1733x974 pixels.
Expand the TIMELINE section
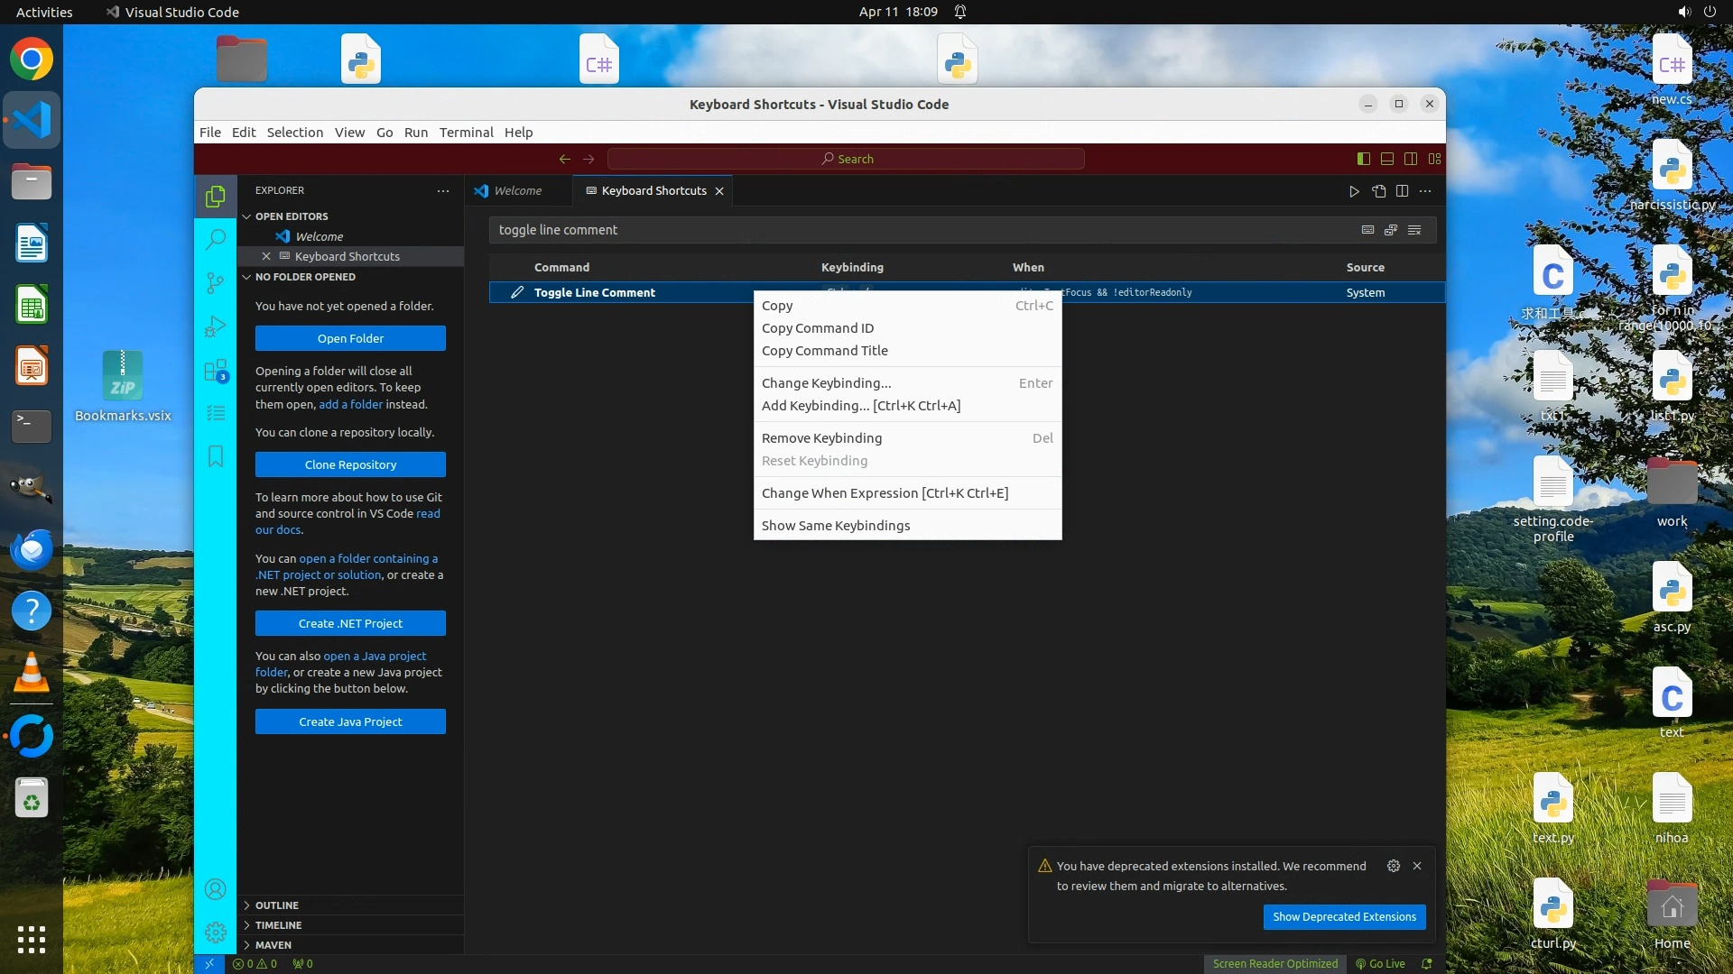(x=278, y=925)
